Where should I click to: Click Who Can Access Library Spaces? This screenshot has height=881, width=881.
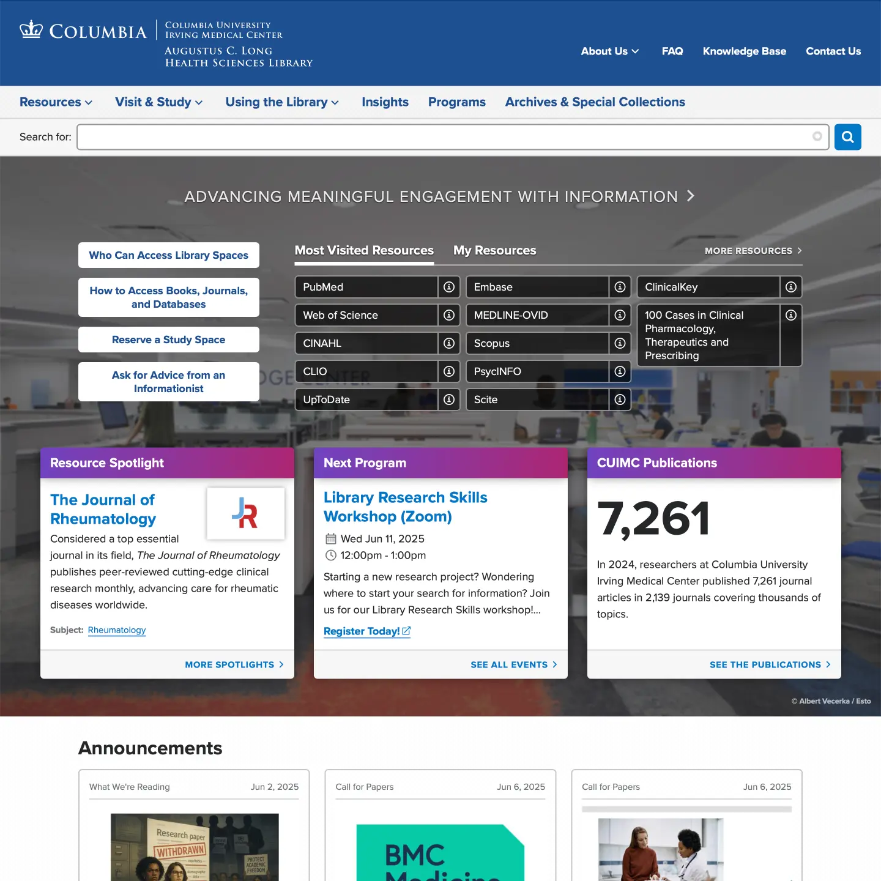(169, 255)
